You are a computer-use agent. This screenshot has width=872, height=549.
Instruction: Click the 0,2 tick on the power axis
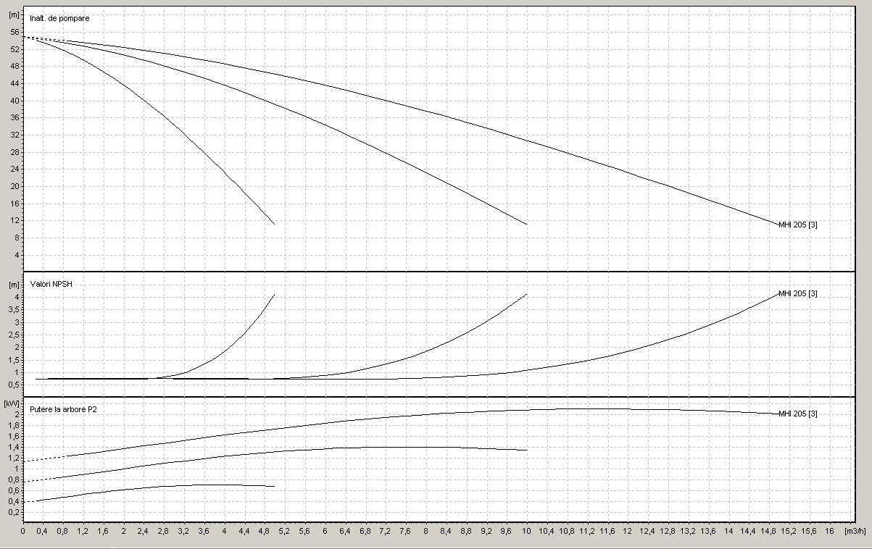pyautogui.click(x=13, y=512)
